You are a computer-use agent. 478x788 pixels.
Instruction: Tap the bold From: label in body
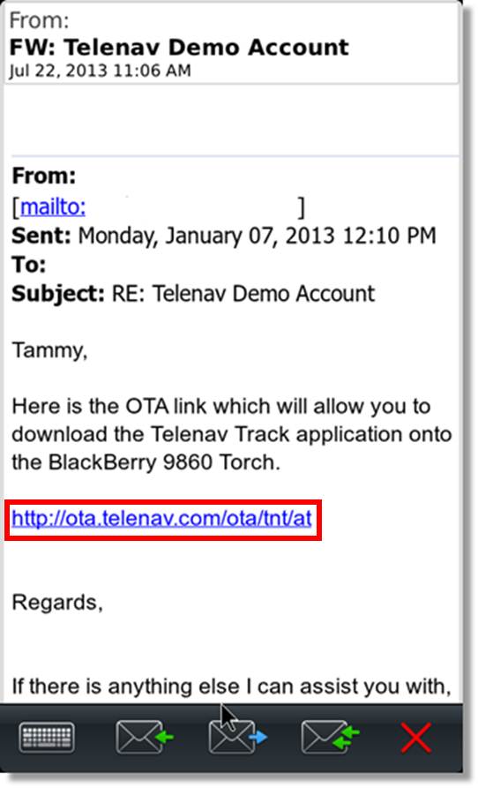44,176
